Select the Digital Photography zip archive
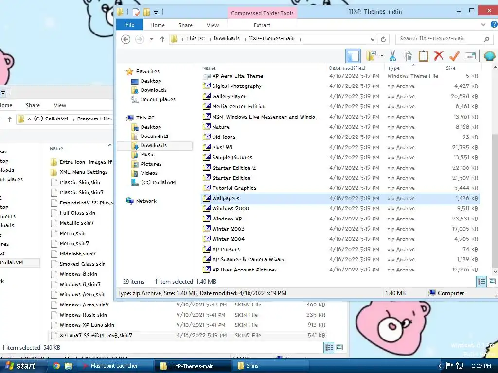Screen dimensions: 498x373 [237, 86]
